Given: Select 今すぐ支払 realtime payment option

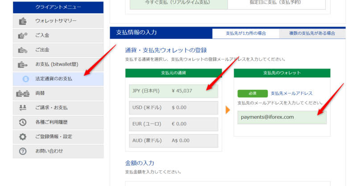Looking at the screenshot, I should pos(179,4).
